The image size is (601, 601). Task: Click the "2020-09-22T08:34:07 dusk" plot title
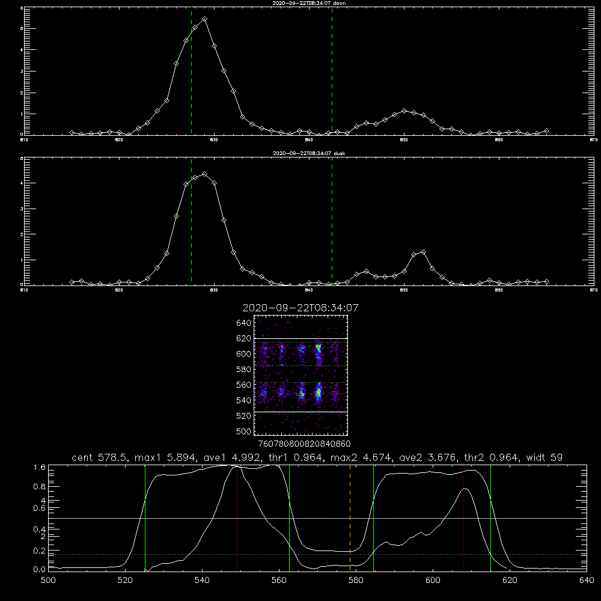point(309,153)
